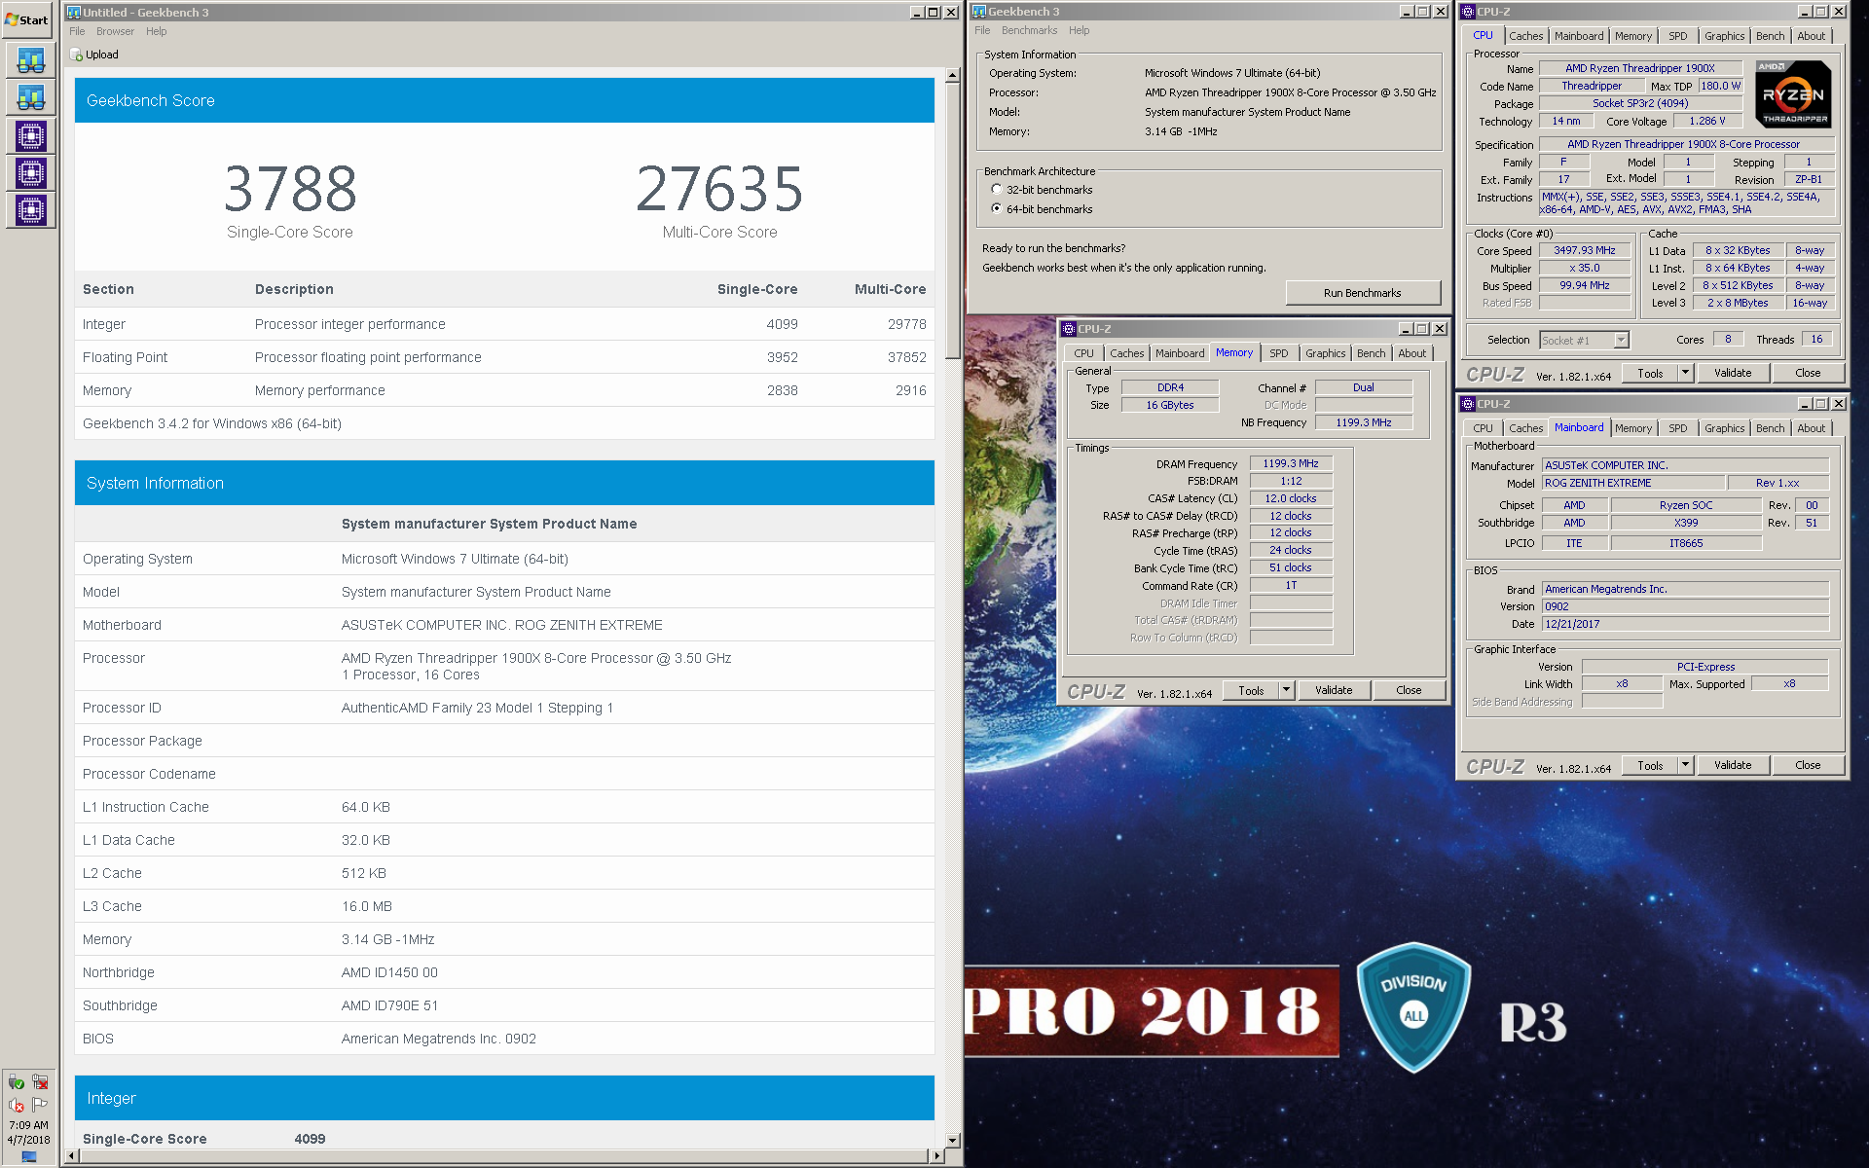Click the title icon of the CPU-Z Mainboard window

coord(1468,404)
